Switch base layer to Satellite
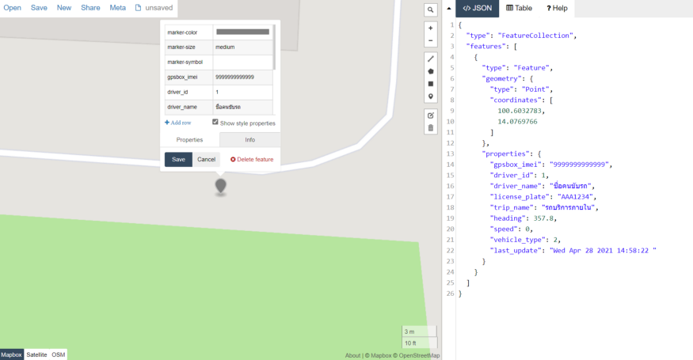Viewport: 693px width, 360px height. tap(36, 354)
